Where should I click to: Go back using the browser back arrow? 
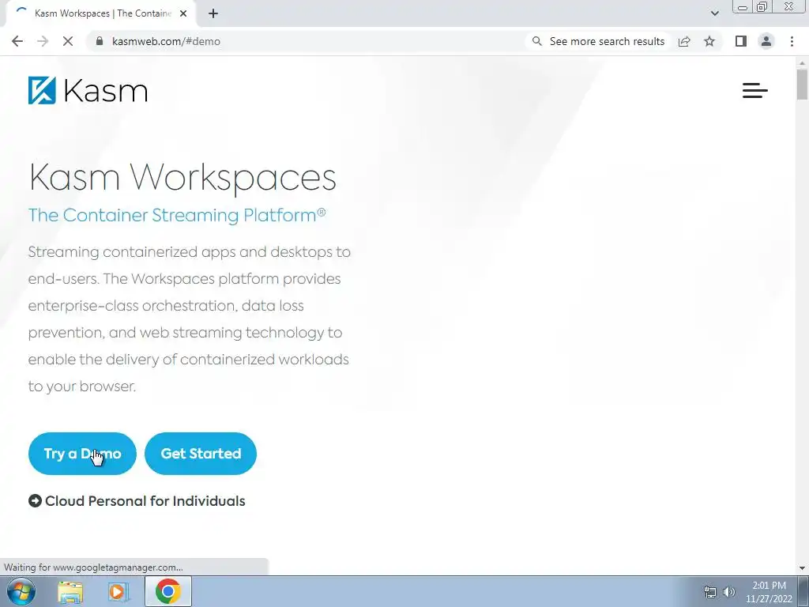tap(17, 41)
